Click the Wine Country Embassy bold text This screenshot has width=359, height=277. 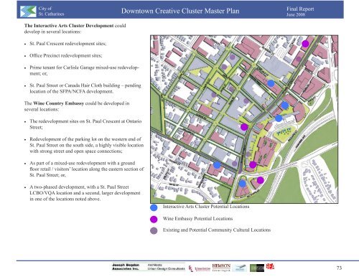point(58,103)
